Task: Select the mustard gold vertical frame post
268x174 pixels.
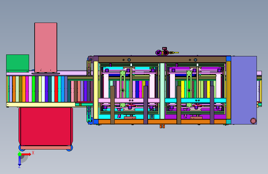Action: click(x=228, y=90)
